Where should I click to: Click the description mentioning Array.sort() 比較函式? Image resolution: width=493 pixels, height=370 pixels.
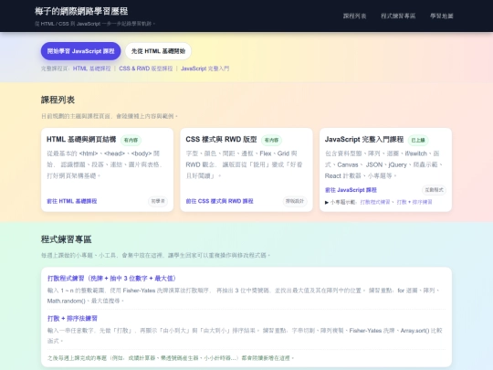[245, 335]
